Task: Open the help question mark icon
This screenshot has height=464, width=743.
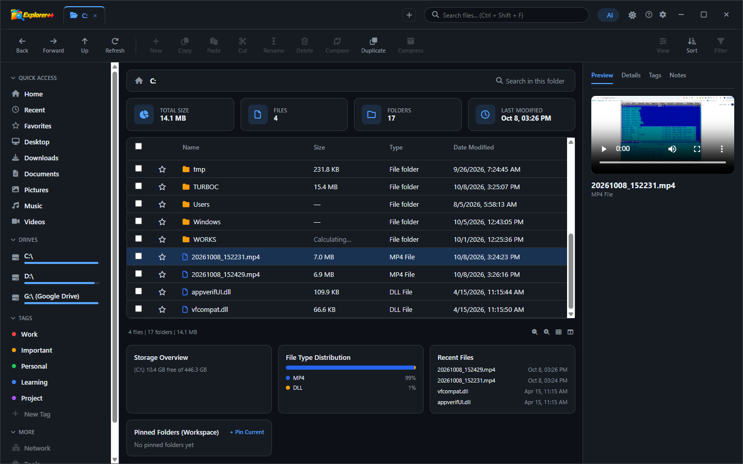Action: tap(649, 15)
